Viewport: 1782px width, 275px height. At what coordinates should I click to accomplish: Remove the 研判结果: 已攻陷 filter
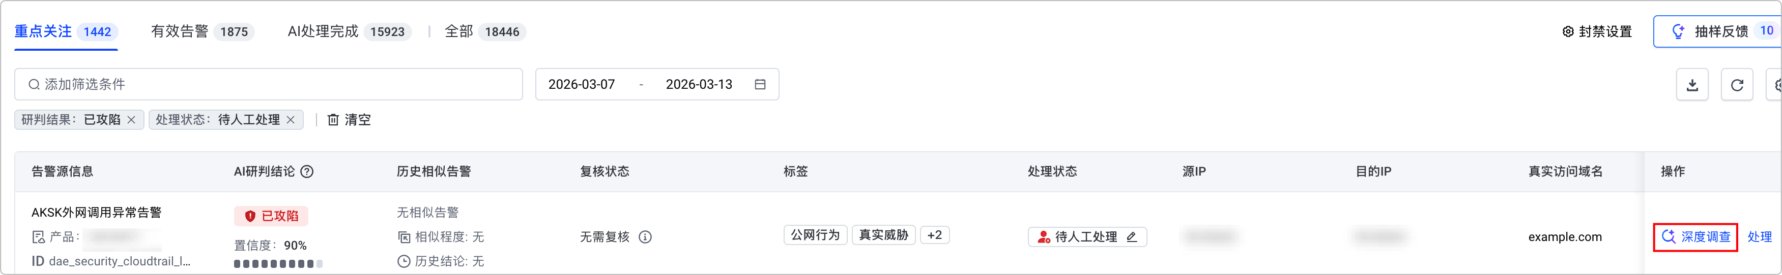tap(131, 120)
